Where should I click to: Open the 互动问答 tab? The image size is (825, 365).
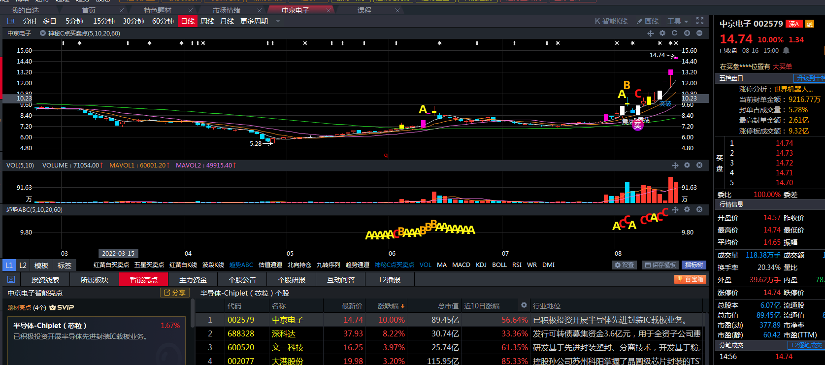tap(341, 279)
